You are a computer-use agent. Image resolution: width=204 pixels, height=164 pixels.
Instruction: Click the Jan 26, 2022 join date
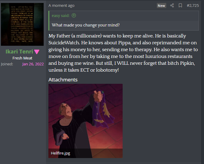click(x=33, y=64)
